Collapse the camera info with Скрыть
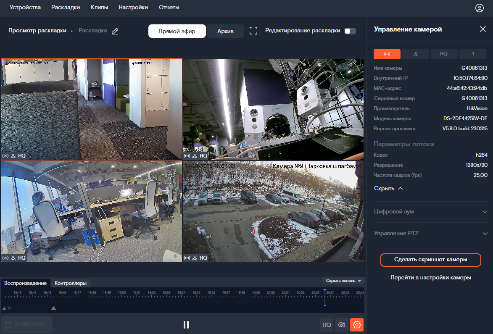This screenshot has height=334, width=493. (388, 189)
